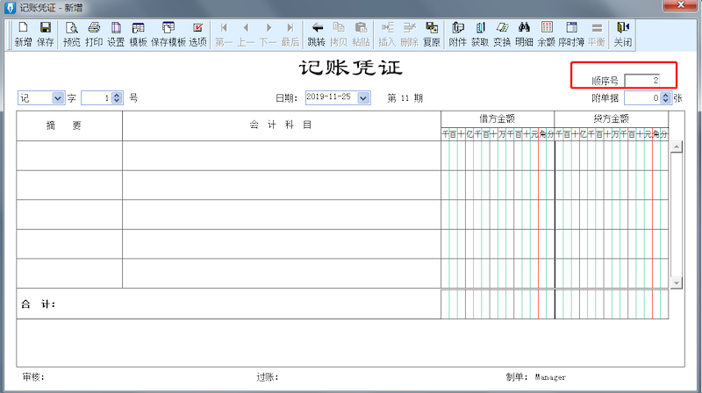Click the 借方金额 column header

[x=498, y=119]
